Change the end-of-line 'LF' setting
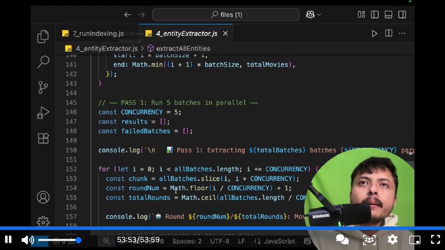 (x=241, y=241)
